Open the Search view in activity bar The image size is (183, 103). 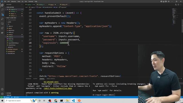pos(2,10)
